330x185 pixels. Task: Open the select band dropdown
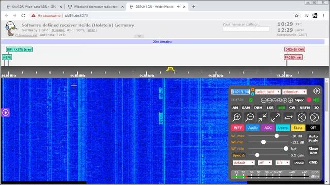coord(268,92)
